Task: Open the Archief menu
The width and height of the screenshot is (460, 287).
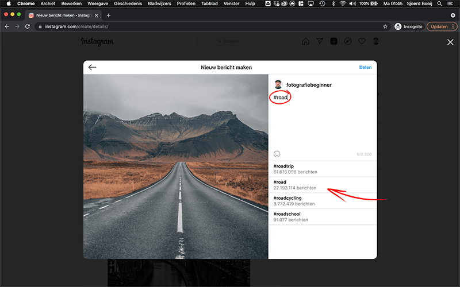Action: 48,3
